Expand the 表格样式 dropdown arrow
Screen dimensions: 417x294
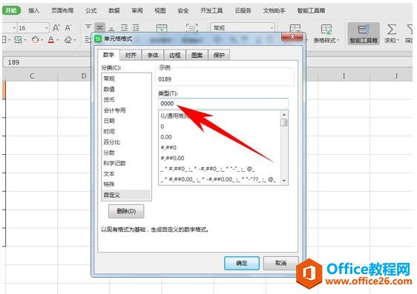338,40
